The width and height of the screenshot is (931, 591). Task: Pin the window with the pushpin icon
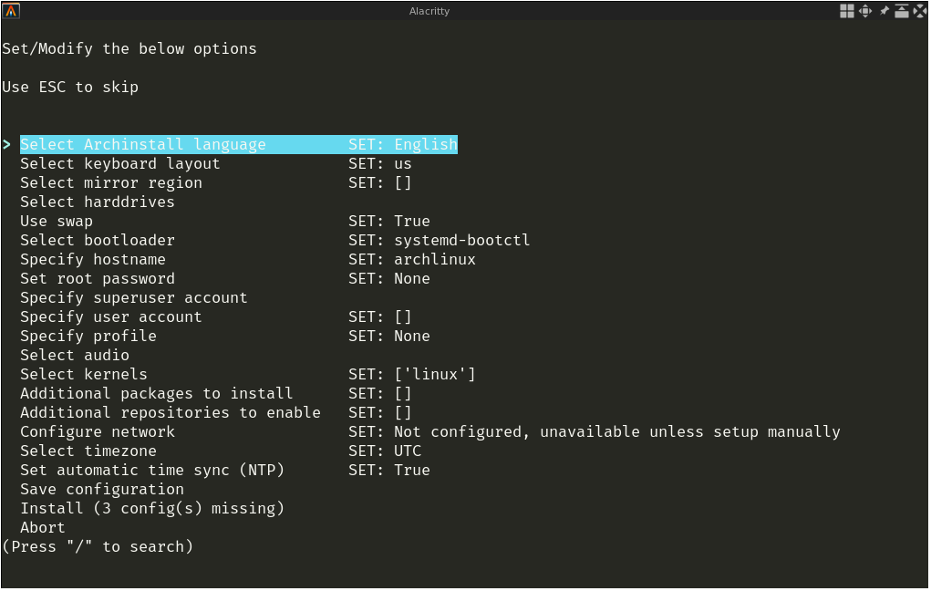click(884, 11)
